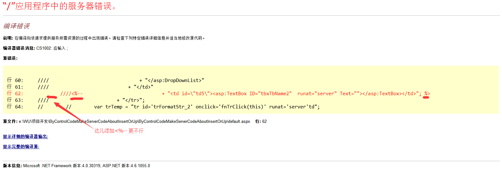Open the complete compilation source link (显示完整的编译源)
The image size is (502, 186).
click(21, 146)
